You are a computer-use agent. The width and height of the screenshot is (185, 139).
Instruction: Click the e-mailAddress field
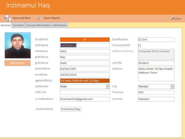point(85,99)
